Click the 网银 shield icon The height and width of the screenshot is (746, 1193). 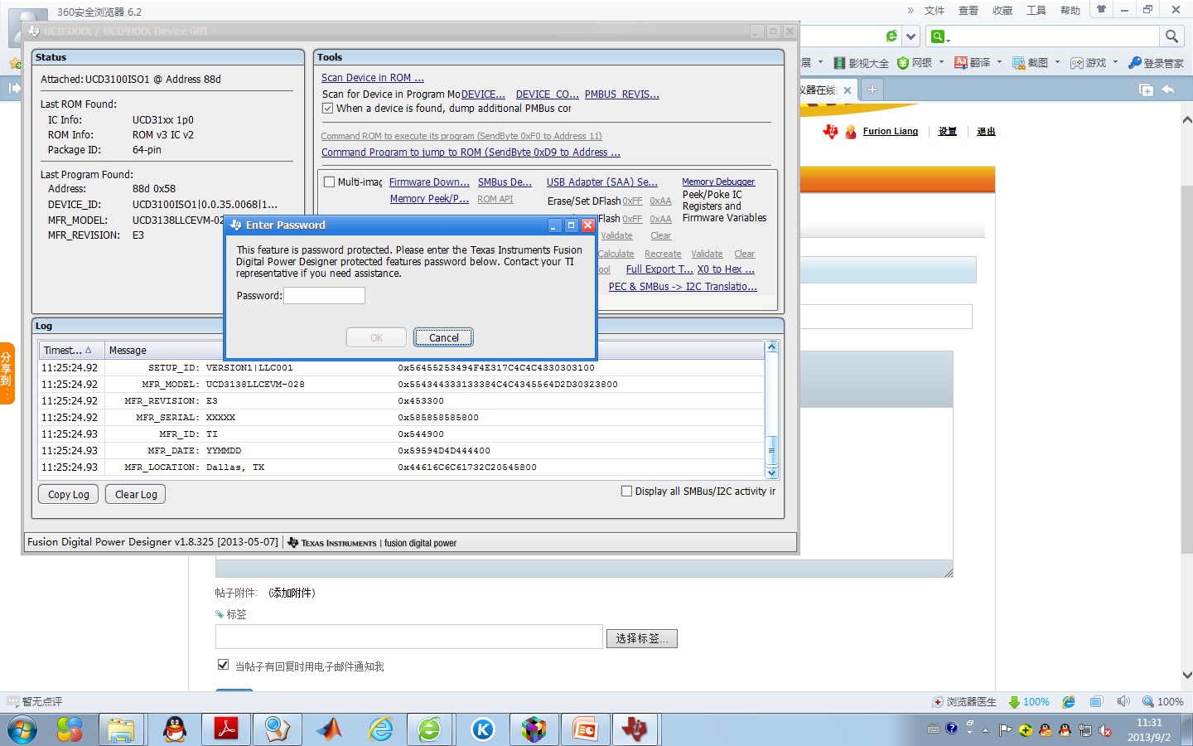click(x=904, y=63)
